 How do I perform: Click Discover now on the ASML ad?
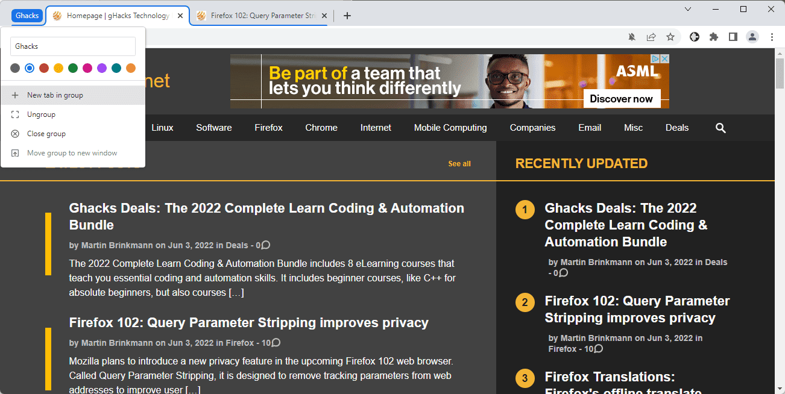(x=621, y=99)
